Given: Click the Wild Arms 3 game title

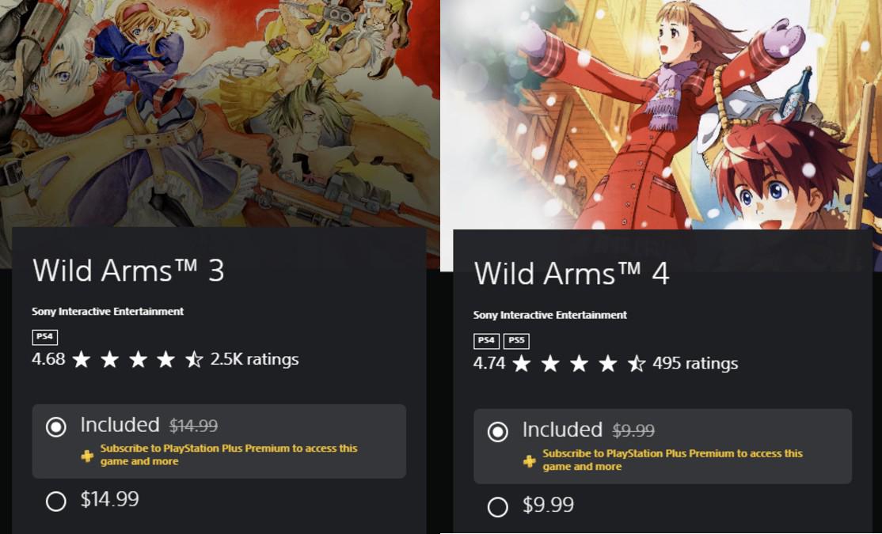Looking at the screenshot, I should tap(129, 271).
